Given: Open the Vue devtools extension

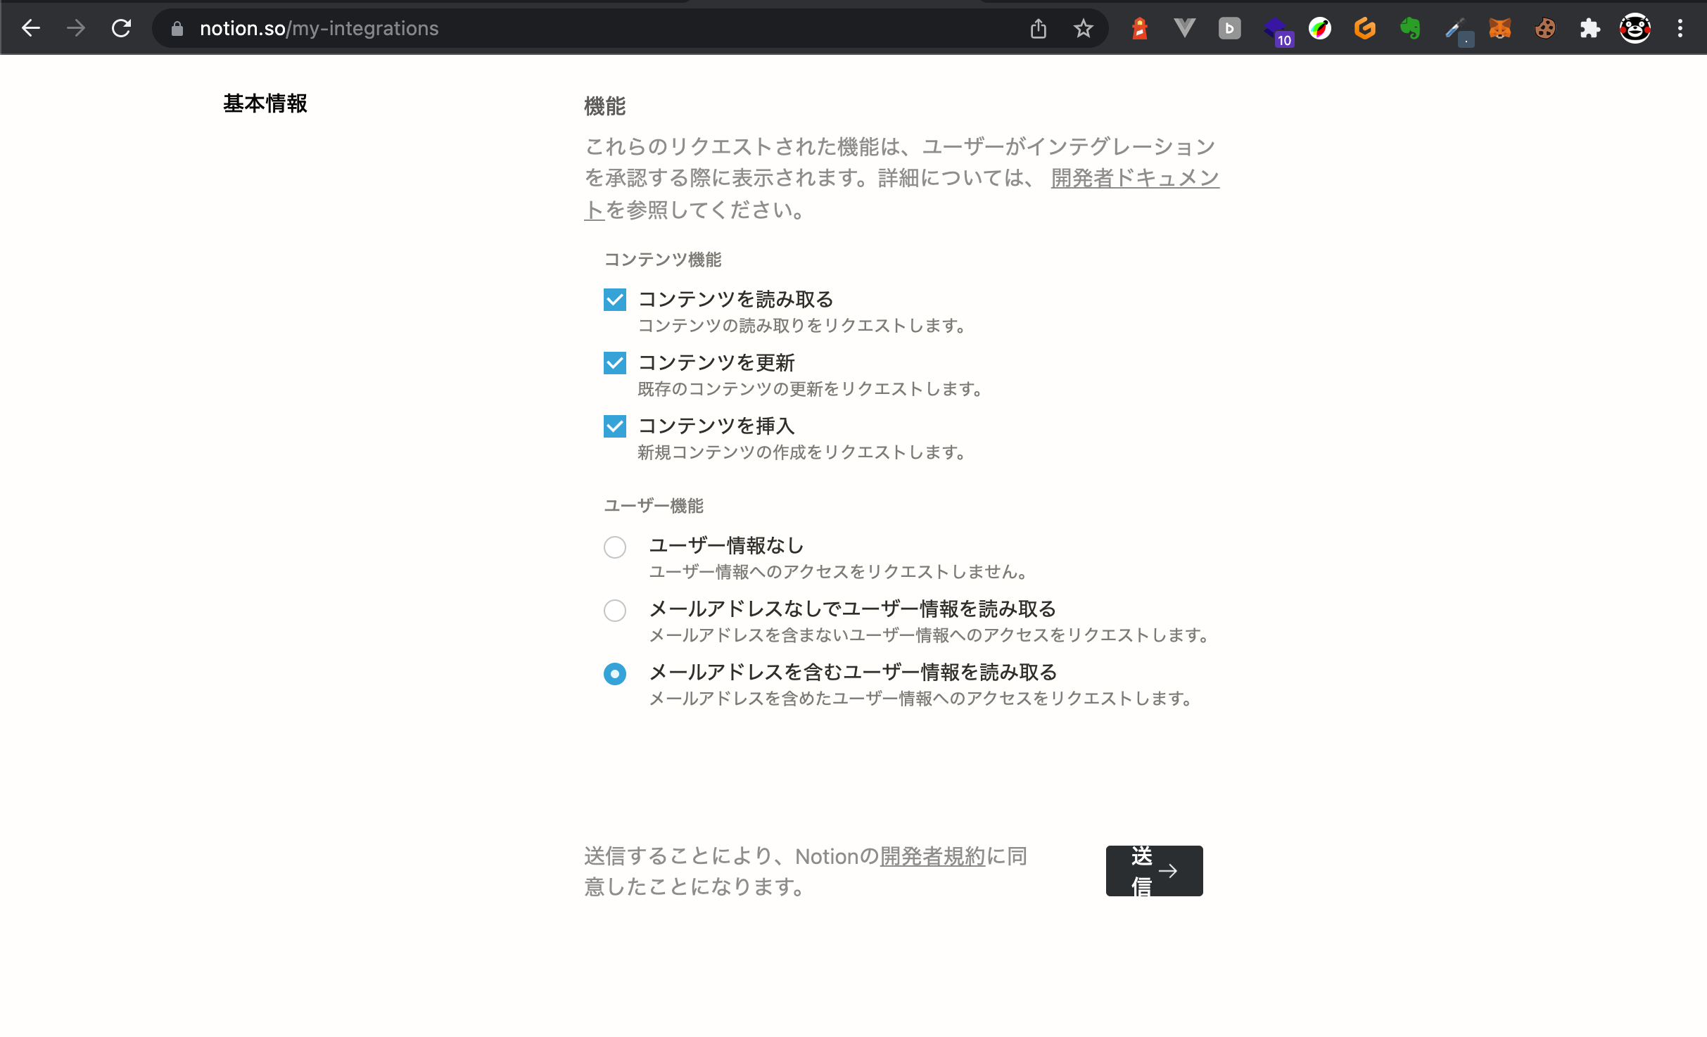Looking at the screenshot, I should click(1185, 28).
